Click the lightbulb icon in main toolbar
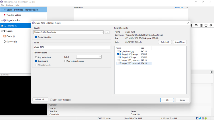 pyautogui.click(x=191, y=25)
